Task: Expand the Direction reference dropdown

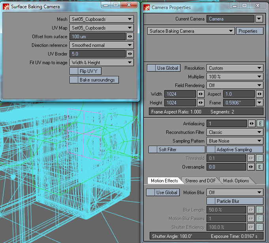Action: (x=102, y=45)
